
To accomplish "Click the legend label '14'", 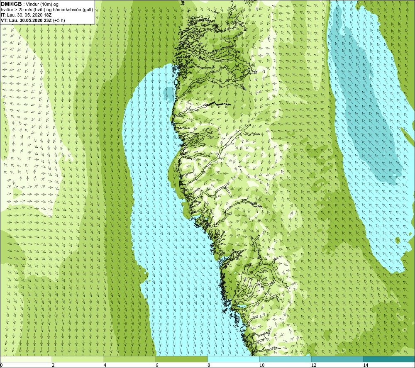I will [365, 365].
